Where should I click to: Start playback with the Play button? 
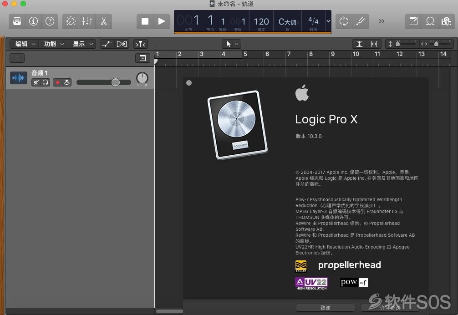(x=162, y=21)
